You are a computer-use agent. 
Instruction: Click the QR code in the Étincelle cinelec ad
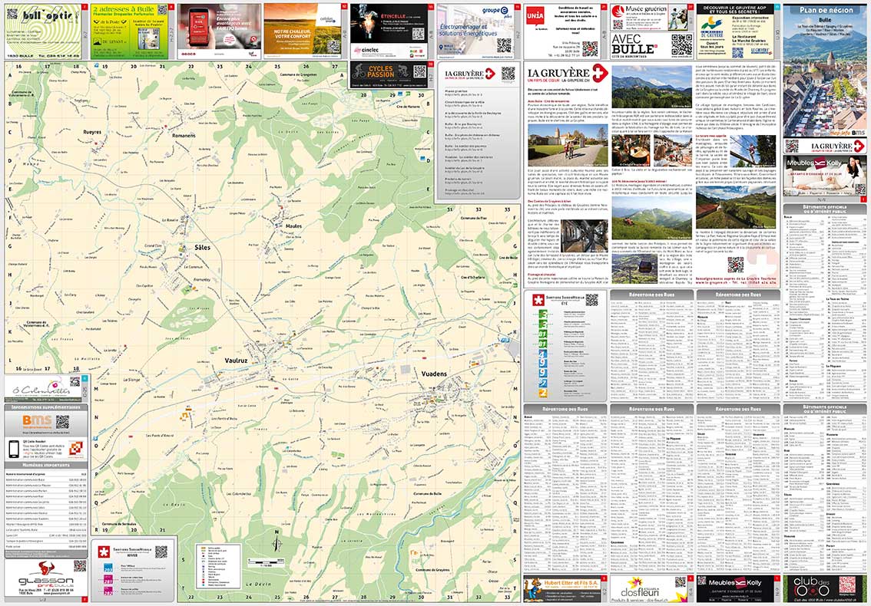(419, 33)
